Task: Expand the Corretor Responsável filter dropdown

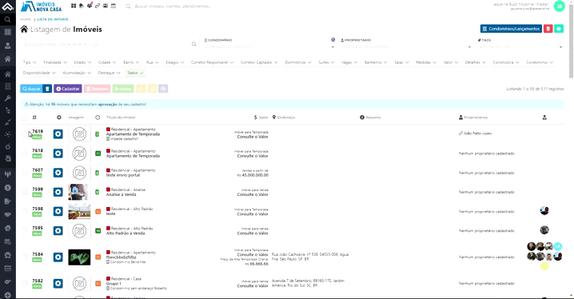Action: click(x=212, y=62)
